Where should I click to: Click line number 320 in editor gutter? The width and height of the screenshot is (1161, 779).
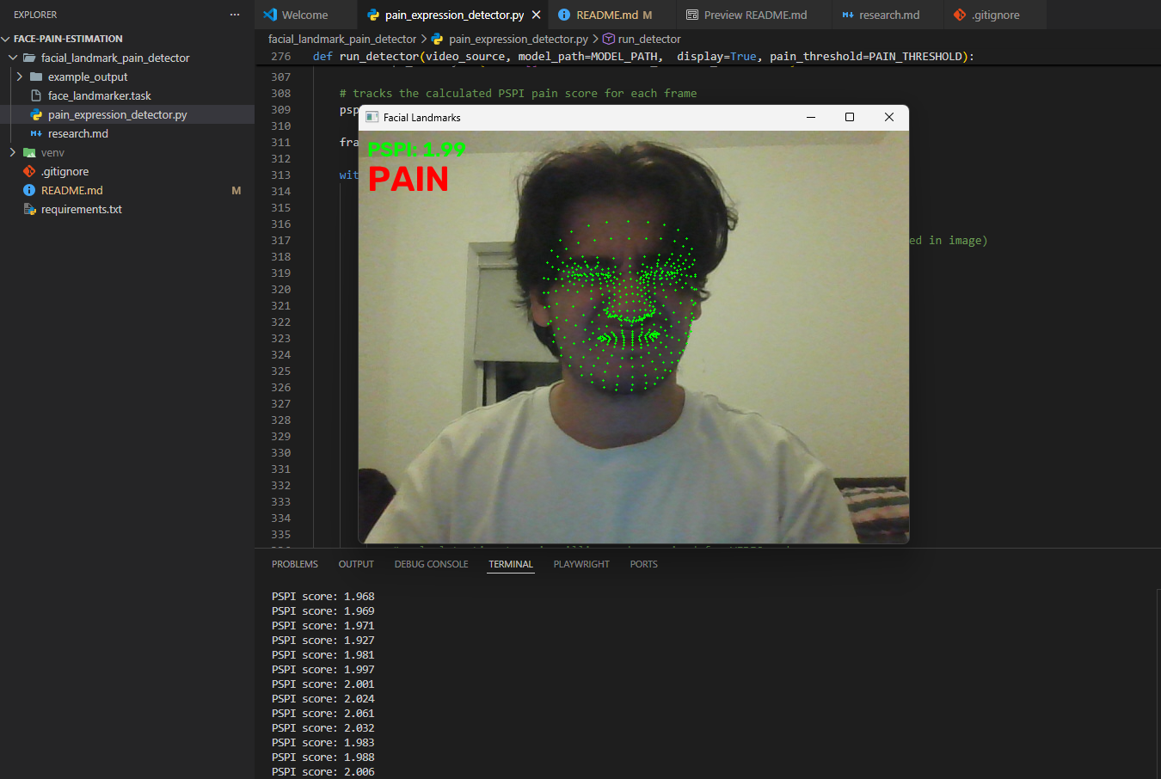(281, 289)
